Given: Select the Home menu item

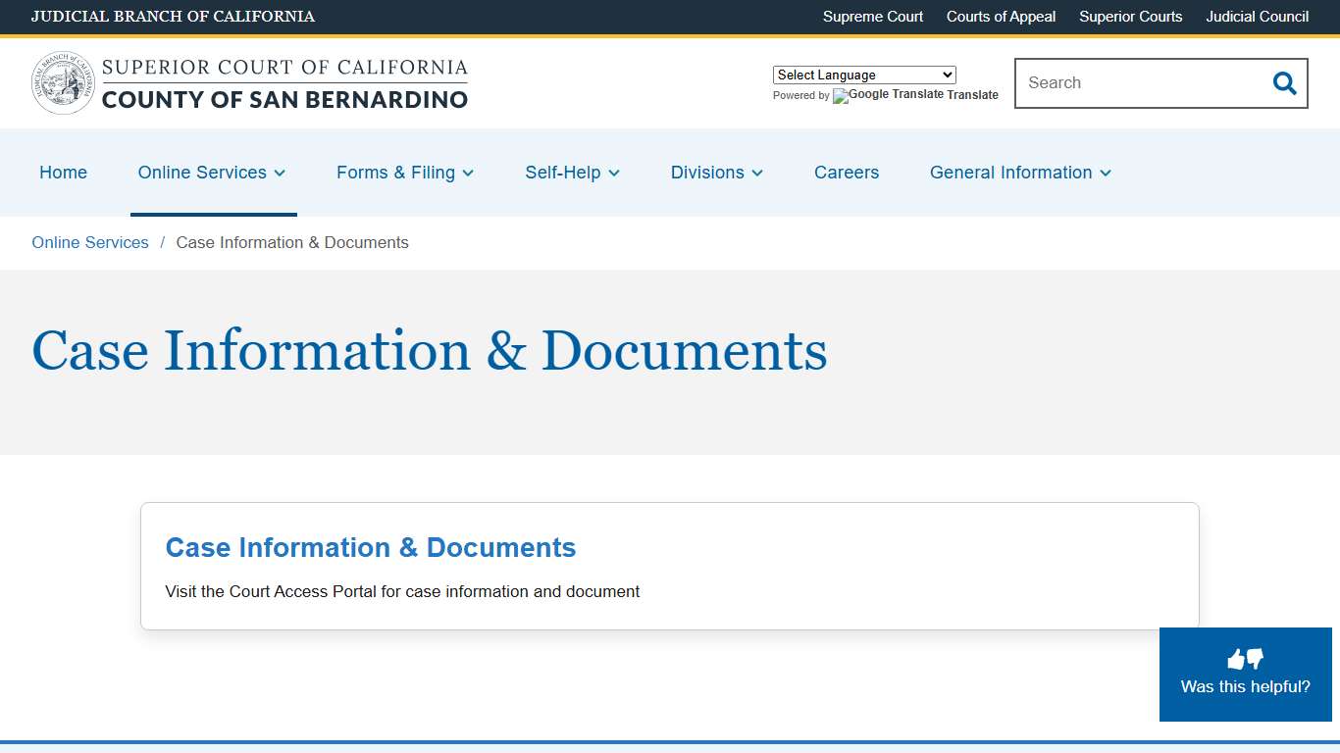Looking at the screenshot, I should point(63,173).
